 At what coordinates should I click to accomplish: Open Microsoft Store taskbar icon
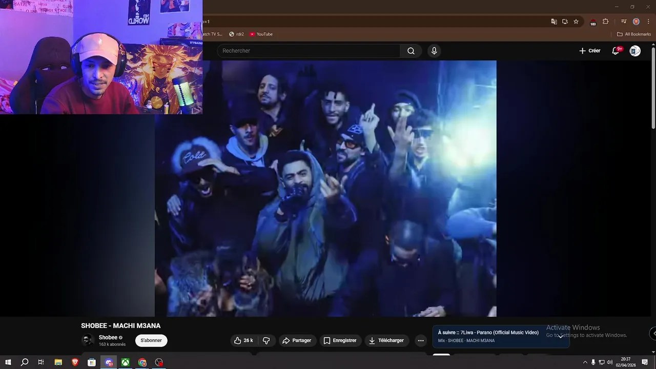click(92, 362)
